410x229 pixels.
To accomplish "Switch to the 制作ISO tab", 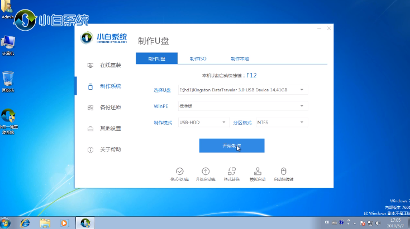I will pyautogui.click(x=198, y=59).
